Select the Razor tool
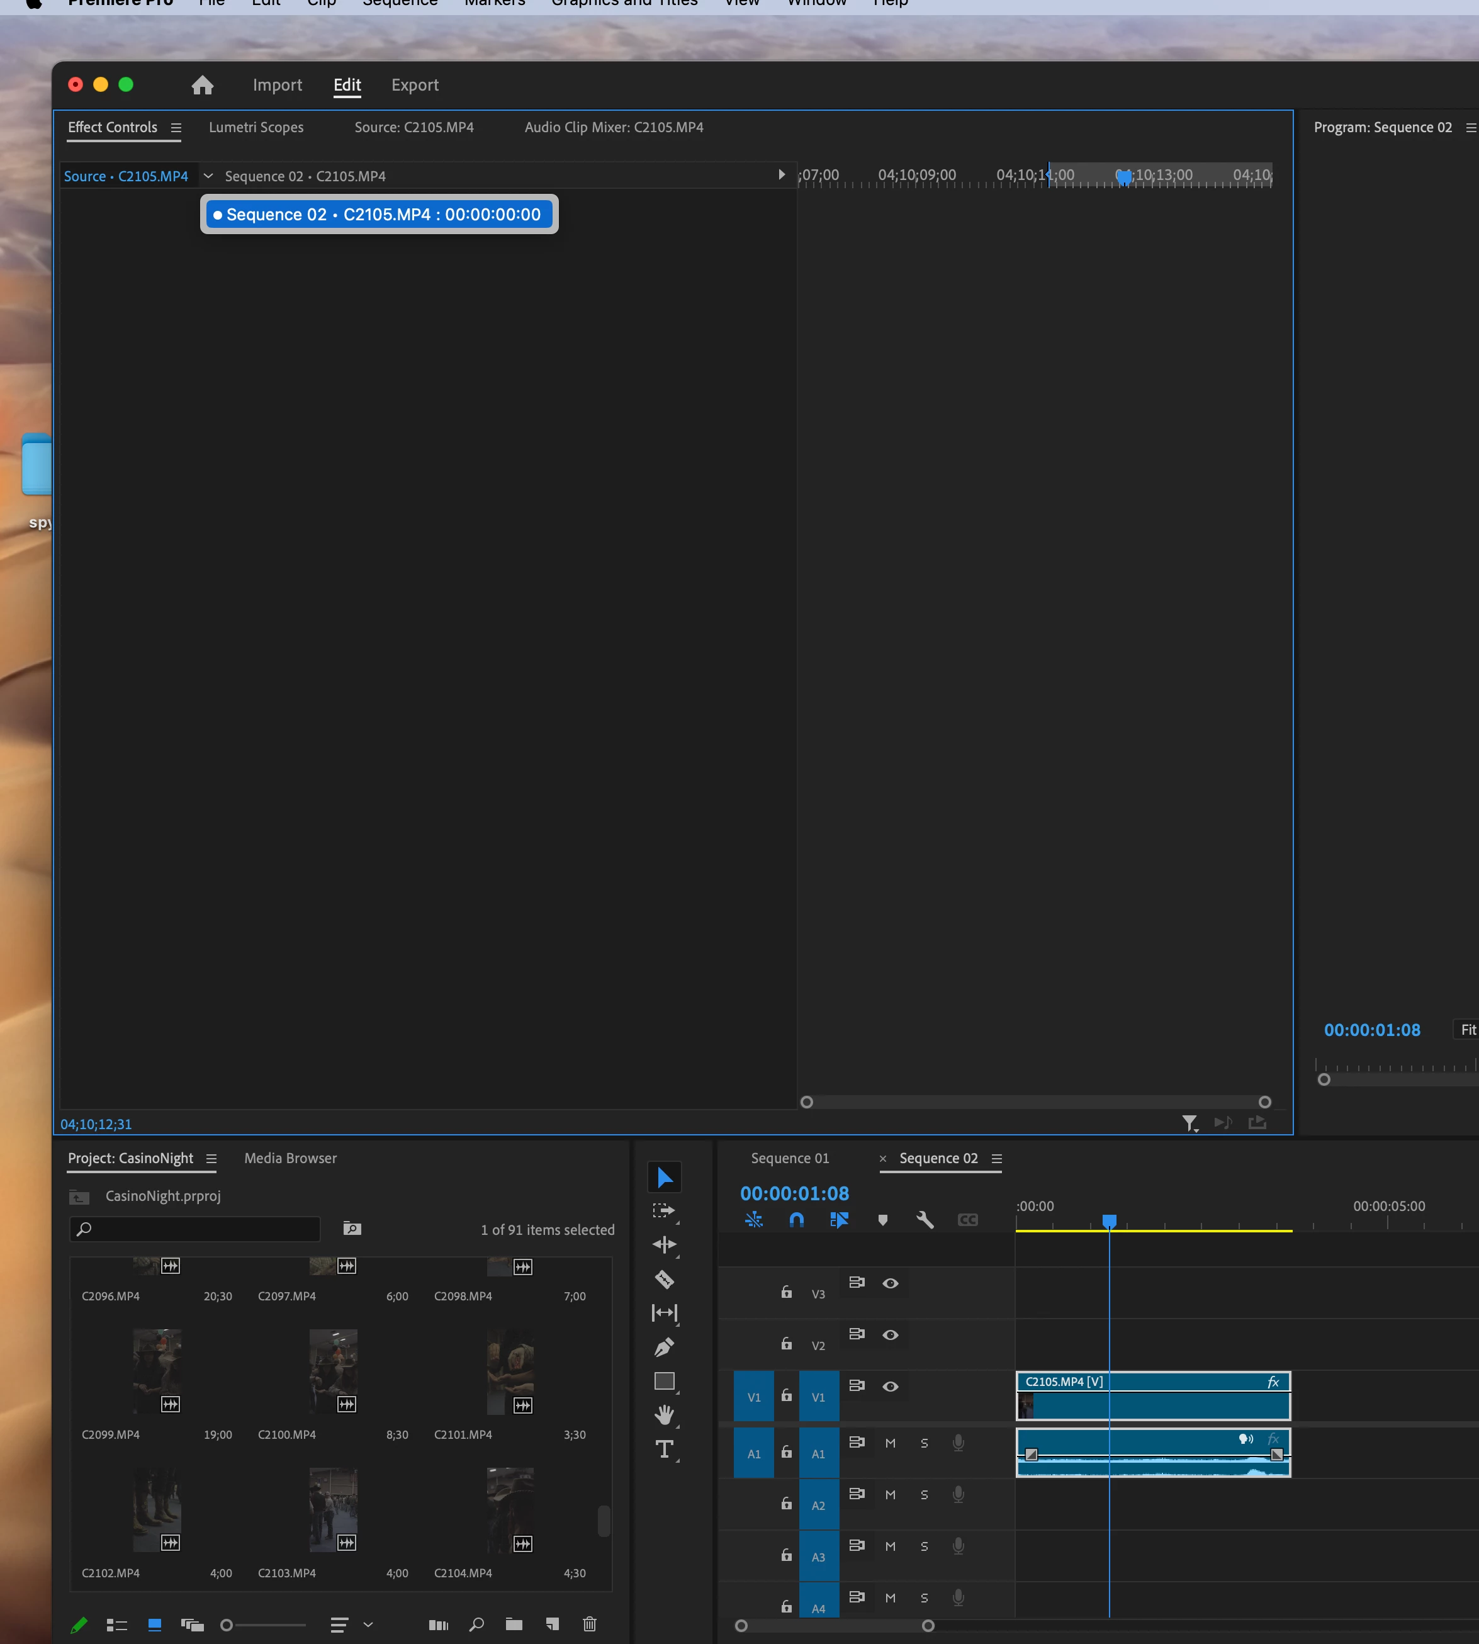1479x1644 pixels. [x=664, y=1279]
